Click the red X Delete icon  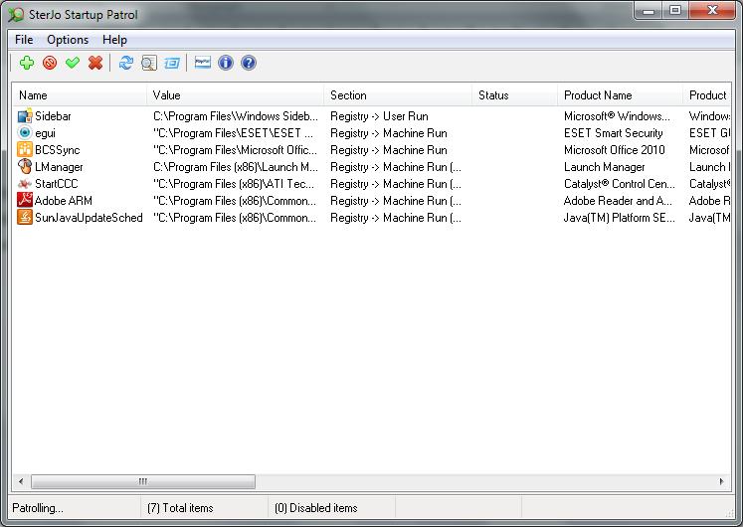click(x=95, y=63)
